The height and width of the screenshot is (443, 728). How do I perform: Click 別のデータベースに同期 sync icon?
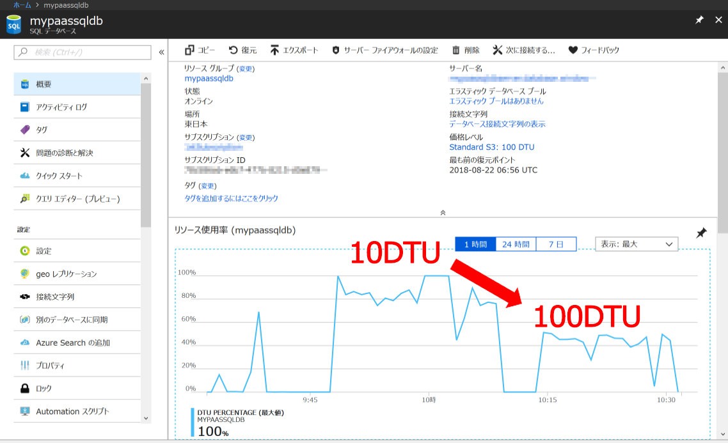[x=25, y=320]
